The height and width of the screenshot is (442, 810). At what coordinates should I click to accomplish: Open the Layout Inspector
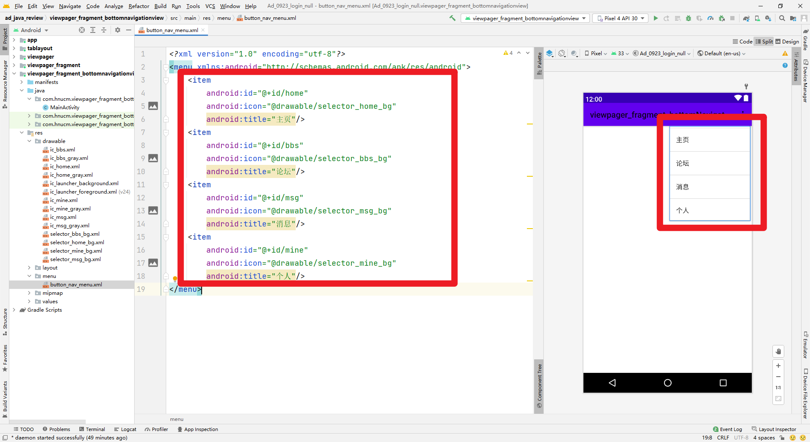[x=774, y=429]
